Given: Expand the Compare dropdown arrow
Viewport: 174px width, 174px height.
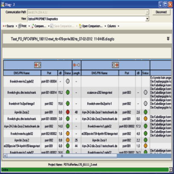Looking at the screenshot, I should (x=49, y=26).
